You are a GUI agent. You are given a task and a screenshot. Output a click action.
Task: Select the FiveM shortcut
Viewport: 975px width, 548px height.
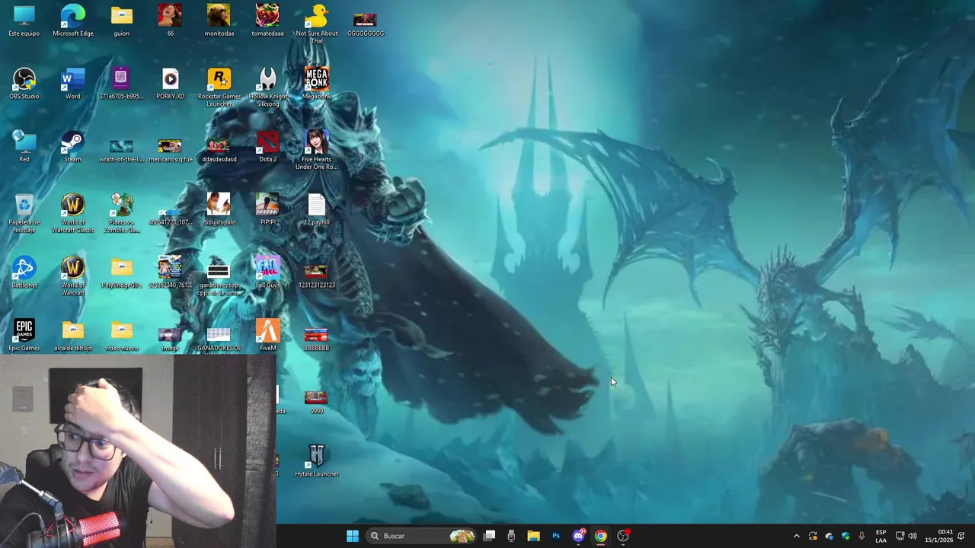[267, 336]
